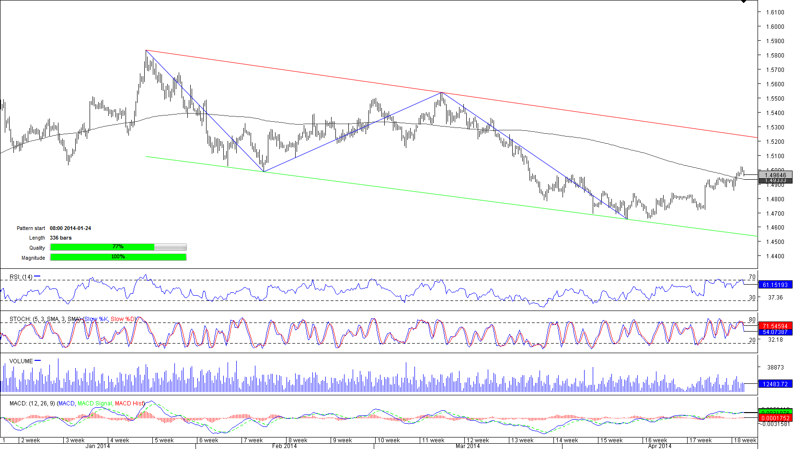The image size is (793, 449).
Task: Select the Apr 2014 label on time axis
Action: pyautogui.click(x=659, y=446)
